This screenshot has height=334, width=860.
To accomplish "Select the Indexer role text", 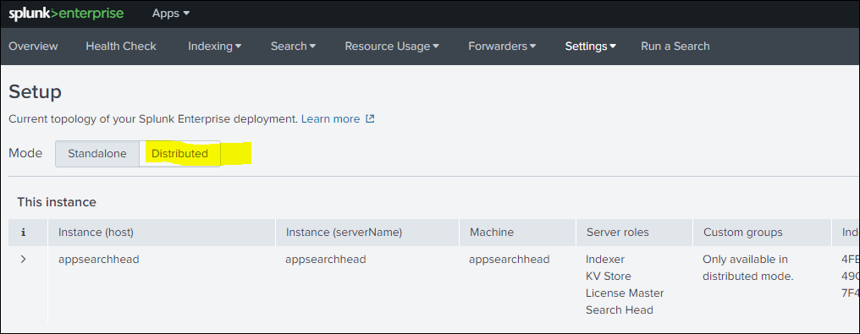I will pyautogui.click(x=605, y=259).
